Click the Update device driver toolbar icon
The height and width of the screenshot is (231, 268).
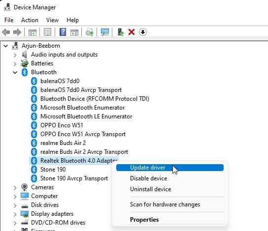90,32
